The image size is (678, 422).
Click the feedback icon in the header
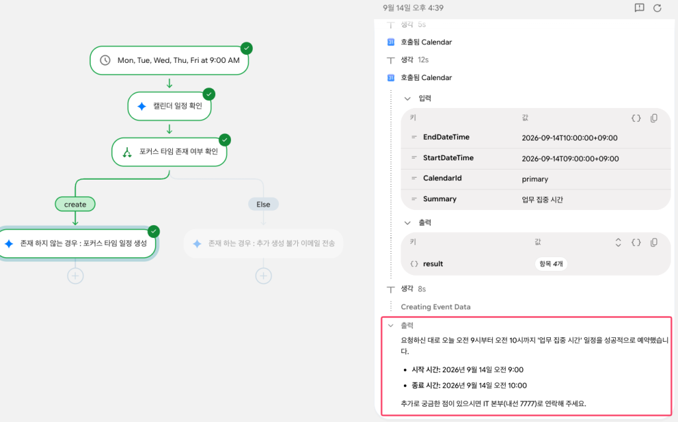[639, 8]
